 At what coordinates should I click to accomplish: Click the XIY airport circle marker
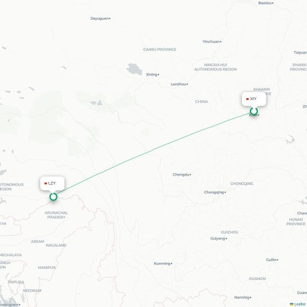[x=254, y=111]
